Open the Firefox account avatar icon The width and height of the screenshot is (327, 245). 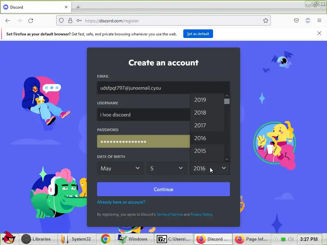308,20
